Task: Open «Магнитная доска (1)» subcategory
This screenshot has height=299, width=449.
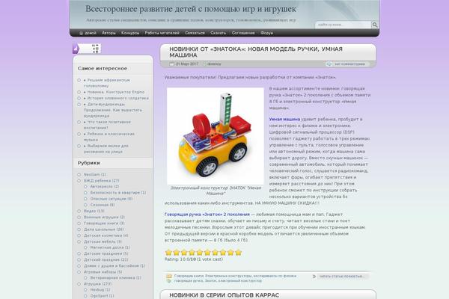Action: click(110, 247)
